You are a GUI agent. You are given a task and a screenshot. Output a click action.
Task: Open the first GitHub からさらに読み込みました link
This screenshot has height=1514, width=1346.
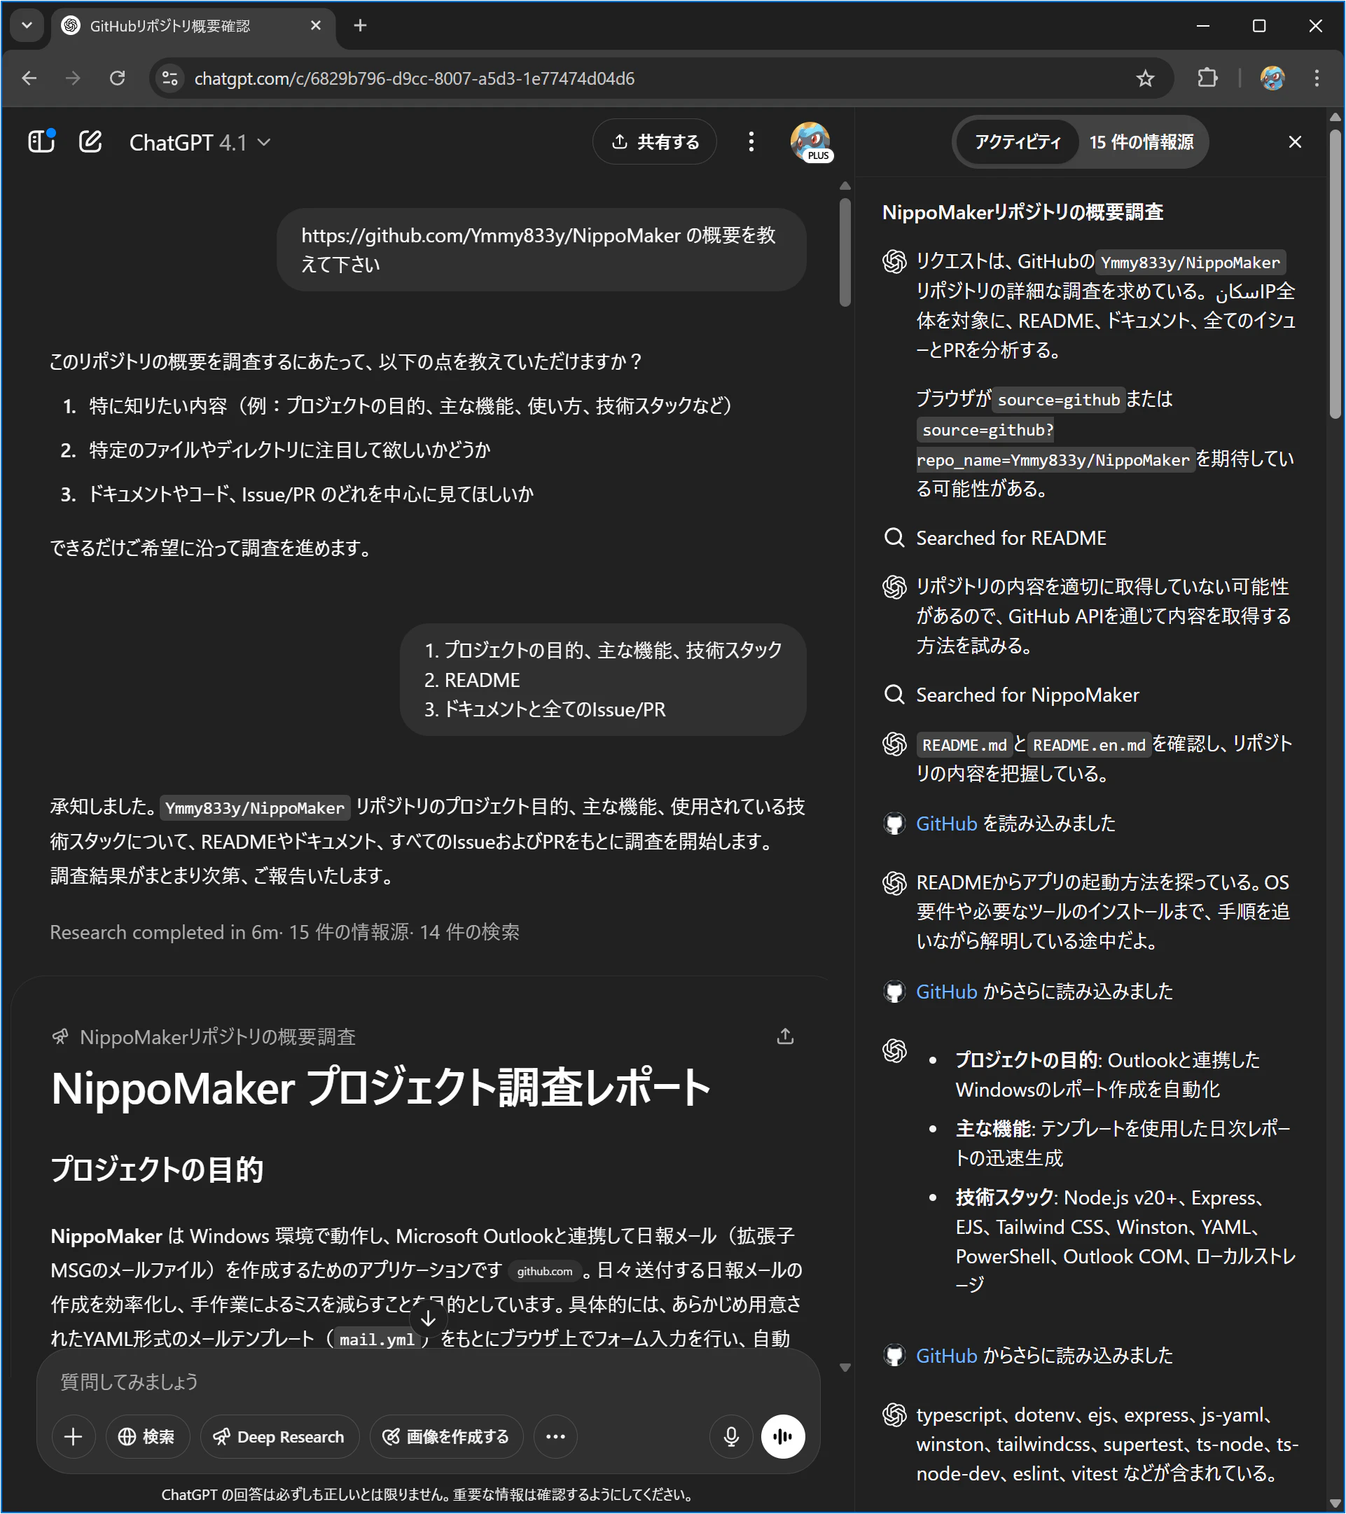point(947,992)
